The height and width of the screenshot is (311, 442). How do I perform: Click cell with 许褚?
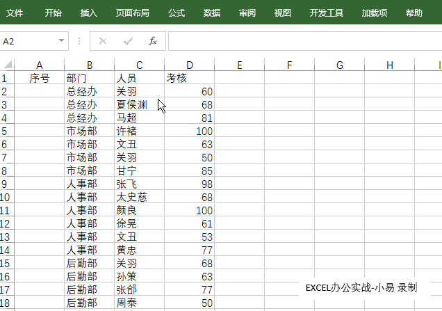[x=139, y=131]
